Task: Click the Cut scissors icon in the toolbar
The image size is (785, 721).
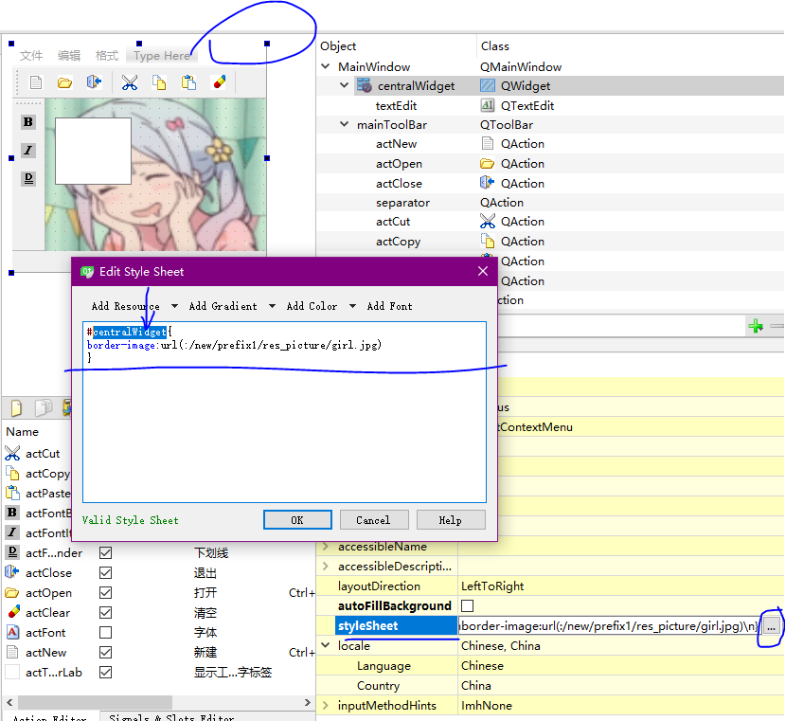Action: point(130,82)
